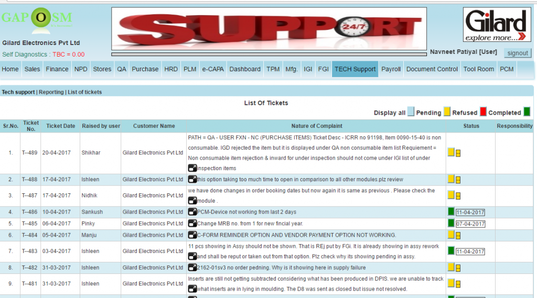
Task: Click the pending status square for T--489
Action: pos(451,152)
